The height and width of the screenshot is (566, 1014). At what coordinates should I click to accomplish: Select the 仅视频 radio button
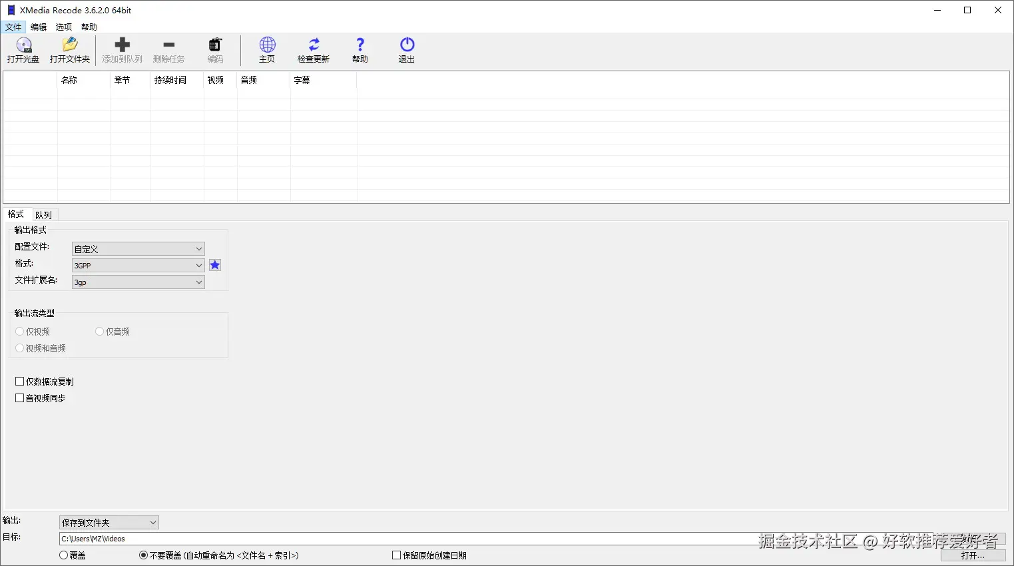(x=19, y=332)
